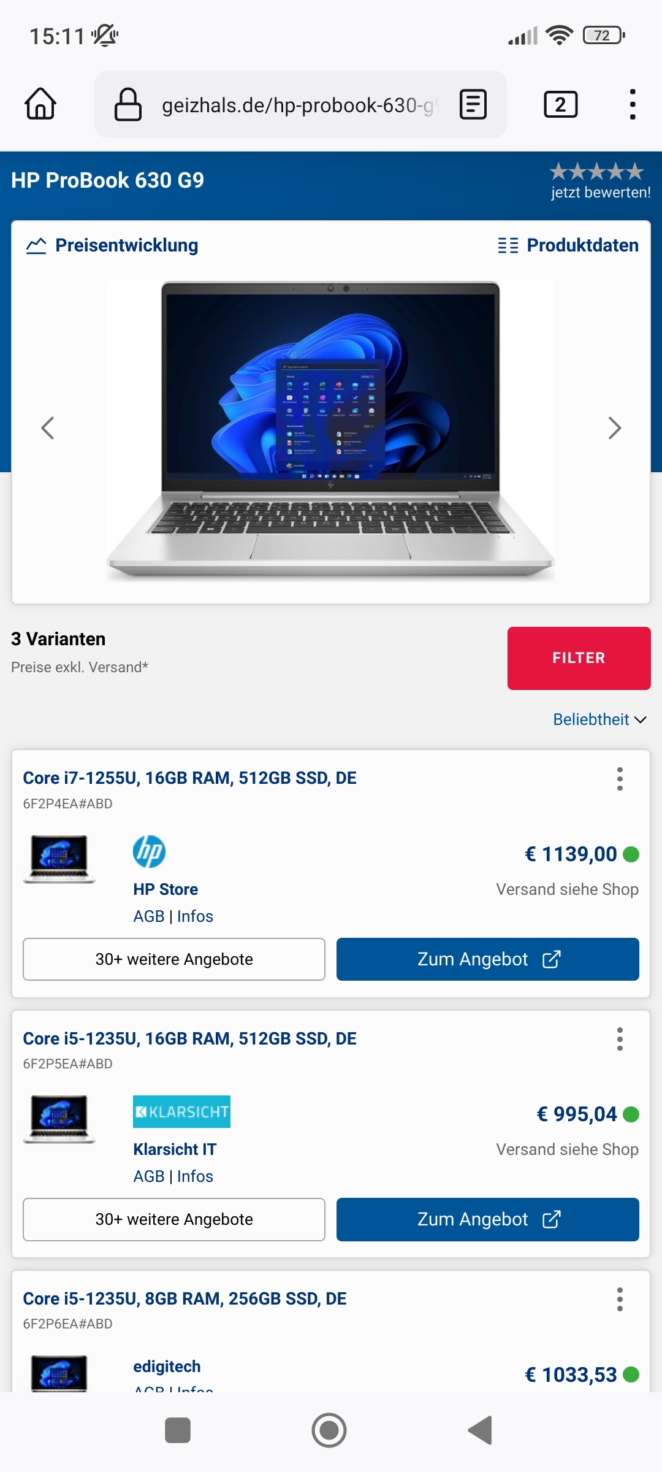Tap the geizhals.de URL address field

pos(300,104)
